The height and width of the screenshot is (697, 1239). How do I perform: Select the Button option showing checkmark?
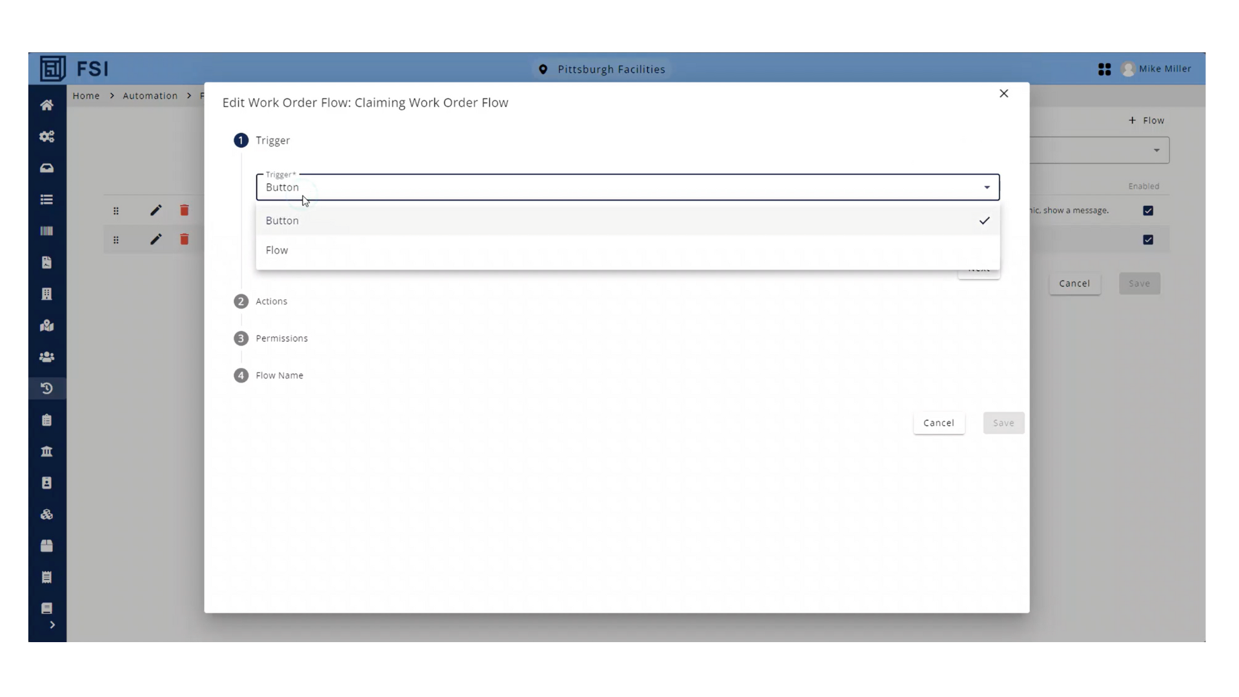point(282,220)
